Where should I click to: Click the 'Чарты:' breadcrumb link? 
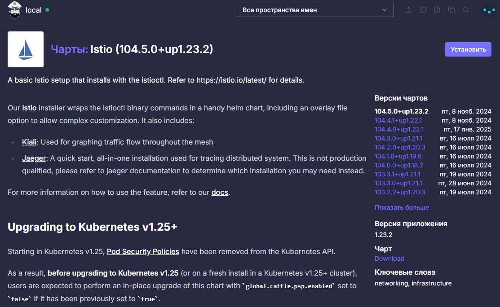(x=70, y=49)
